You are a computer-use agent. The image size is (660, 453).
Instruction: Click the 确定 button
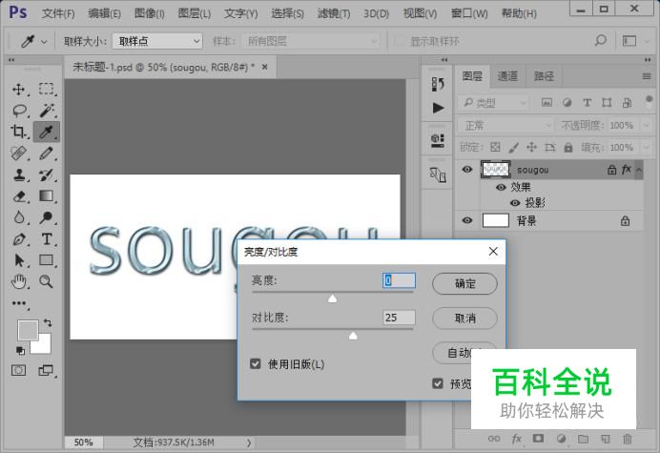(x=464, y=283)
